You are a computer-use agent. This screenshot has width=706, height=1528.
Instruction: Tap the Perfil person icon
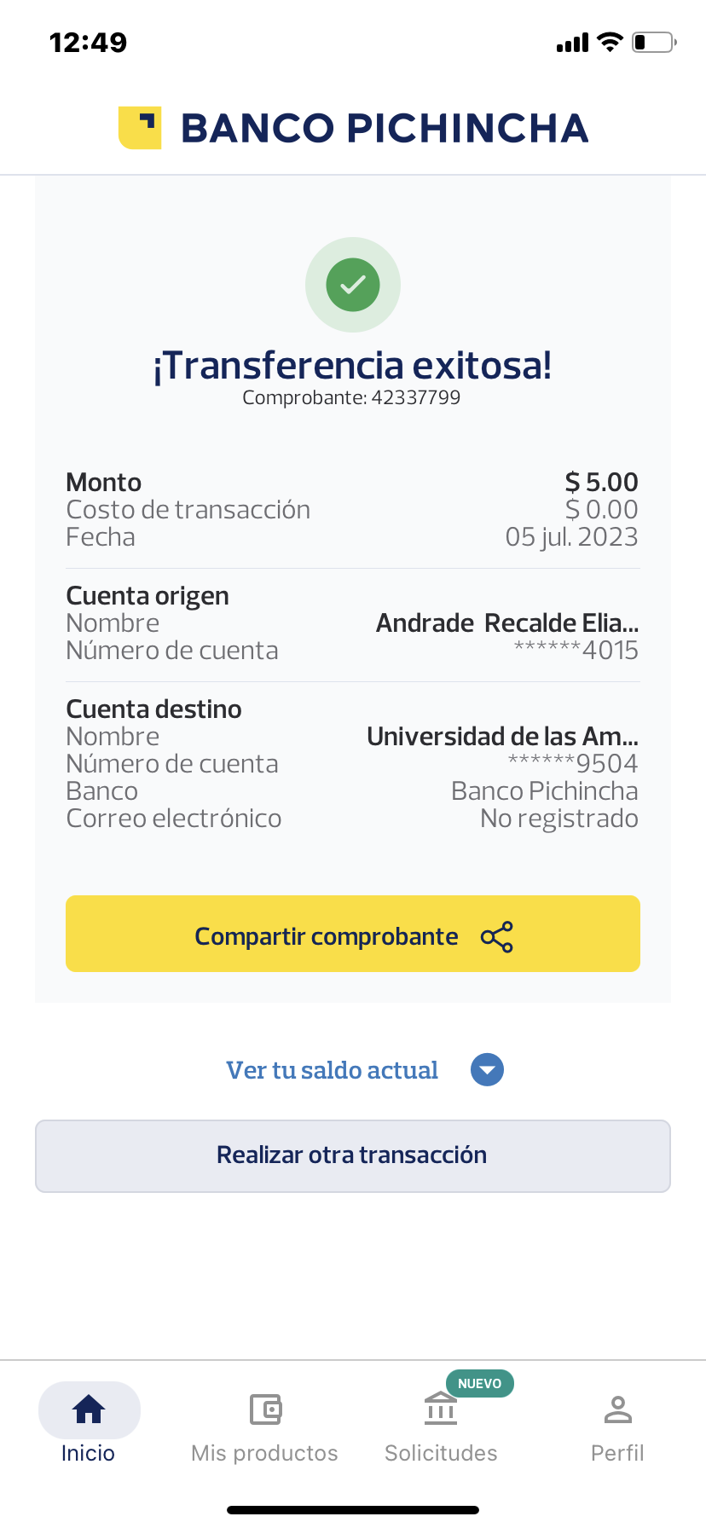617,1409
